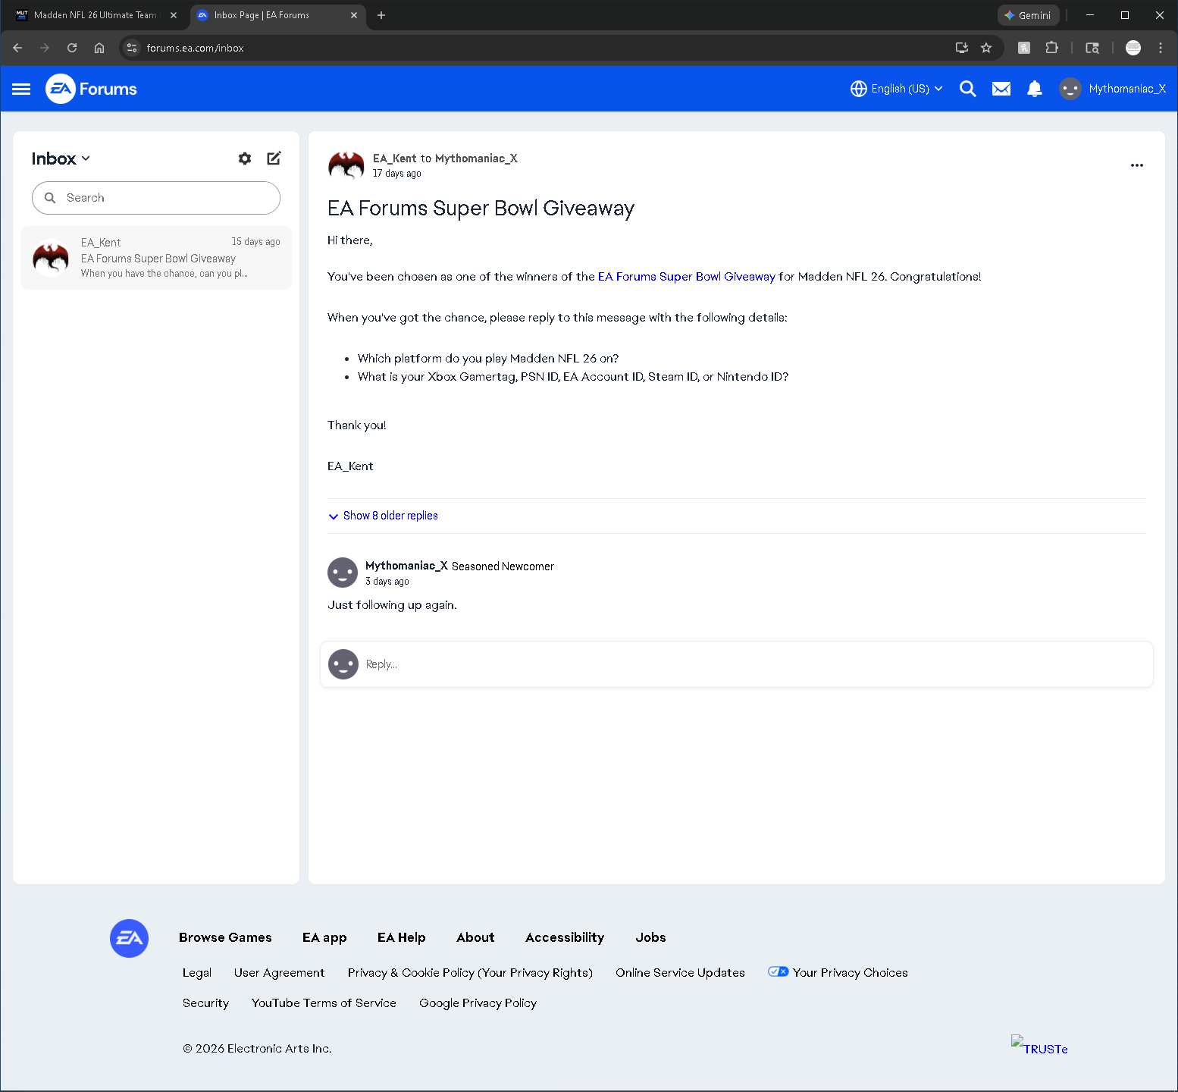Screen dimensions: 1178x1092
Task: Open Mythomaniac_X profile menu
Action: click(x=1112, y=89)
